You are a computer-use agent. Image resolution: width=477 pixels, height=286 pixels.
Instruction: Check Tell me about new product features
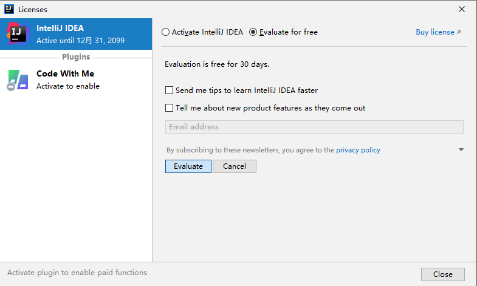tap(170, 108)
